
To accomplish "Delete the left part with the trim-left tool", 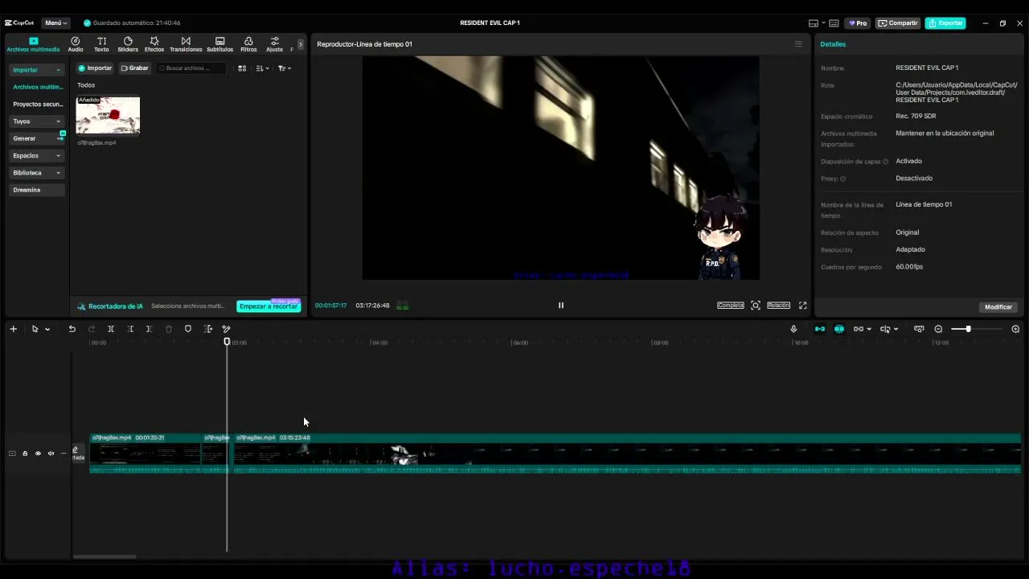I will click(x=130, y=329).
